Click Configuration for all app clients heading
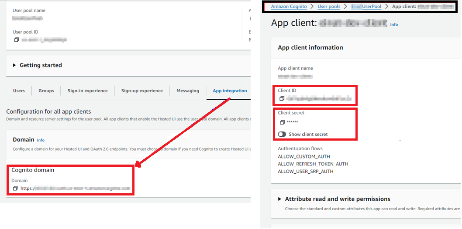 click(x=48, y=111)
